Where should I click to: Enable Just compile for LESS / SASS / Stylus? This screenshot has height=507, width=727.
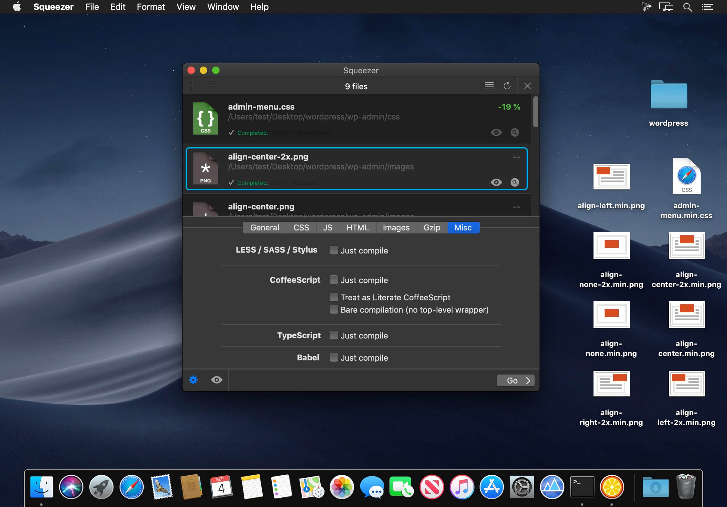coord(333,250)
